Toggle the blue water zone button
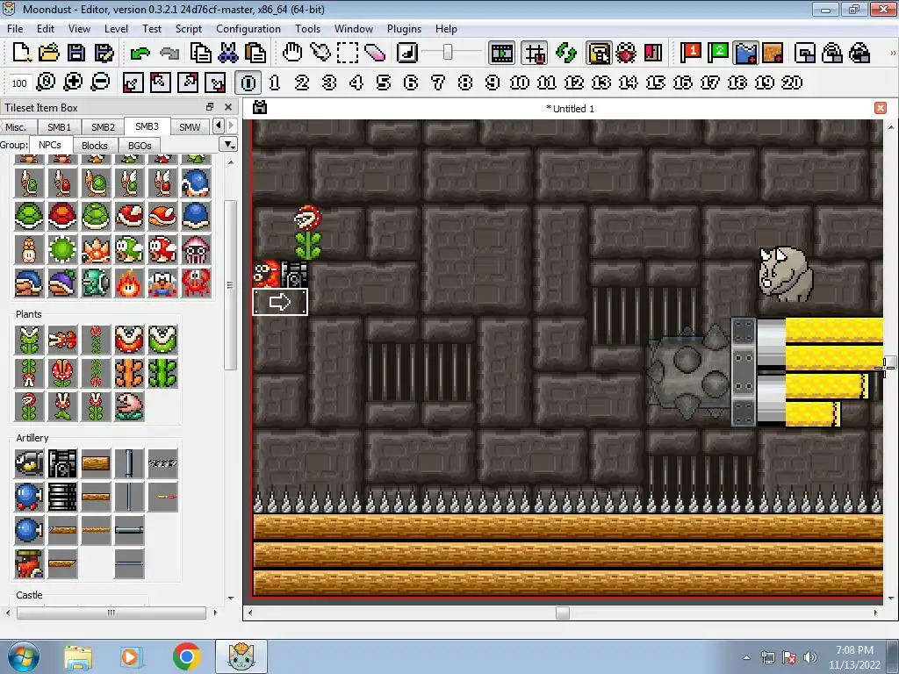Screen dimensions: 899x674 pyautogui.click(x=744, y=53)
